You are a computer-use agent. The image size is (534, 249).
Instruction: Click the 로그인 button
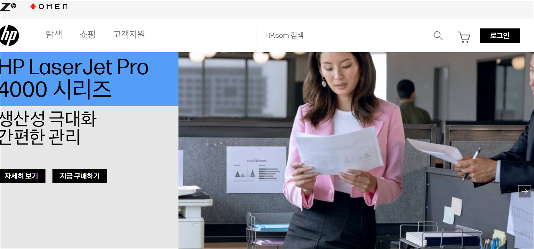point(500,35)
